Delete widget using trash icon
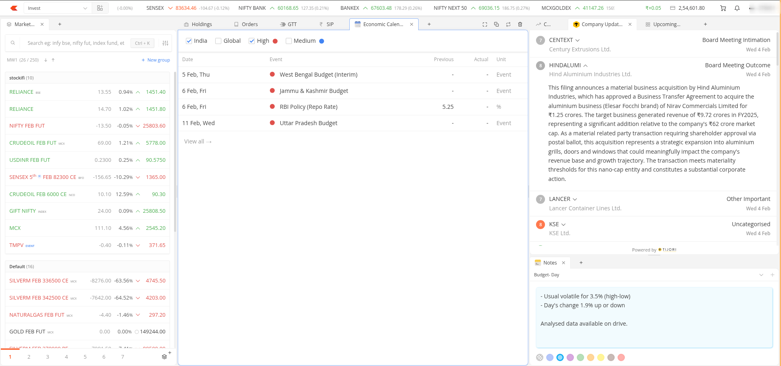This screenshot has width=781, height=366. 520,24
